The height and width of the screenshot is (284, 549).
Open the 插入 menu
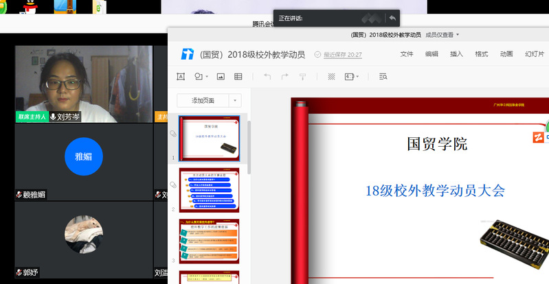(x=456, y=54)
